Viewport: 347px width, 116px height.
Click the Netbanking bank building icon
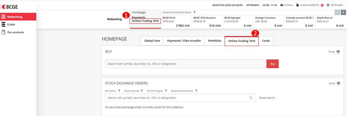[4, 17]
